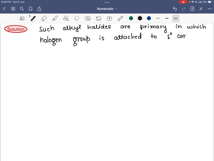Tap the three-dot multitasking handle

point(107,2)
